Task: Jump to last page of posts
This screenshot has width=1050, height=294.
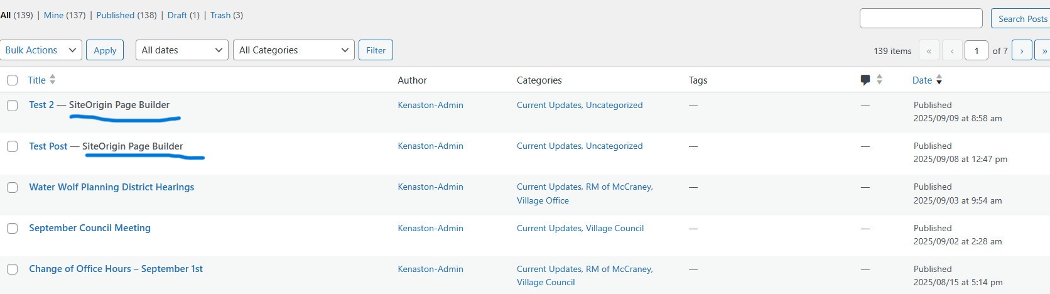Action: coord(1044,51)
